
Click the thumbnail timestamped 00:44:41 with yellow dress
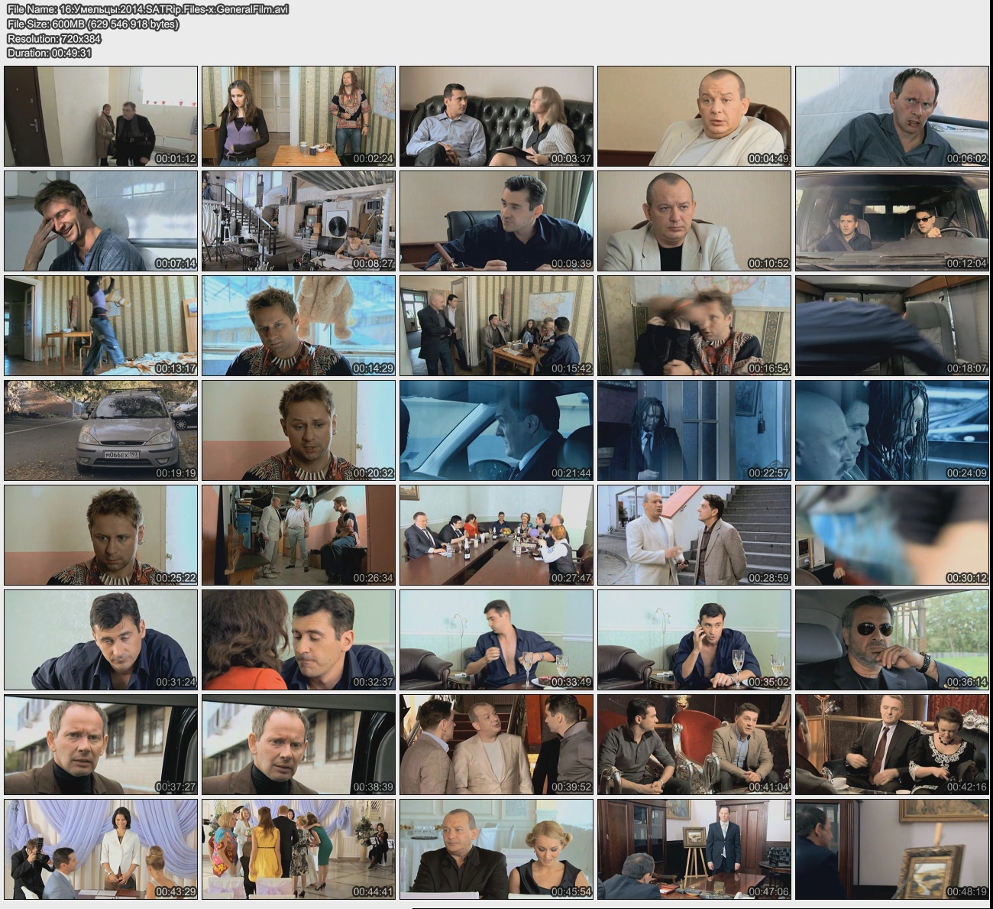coord(299,849)
